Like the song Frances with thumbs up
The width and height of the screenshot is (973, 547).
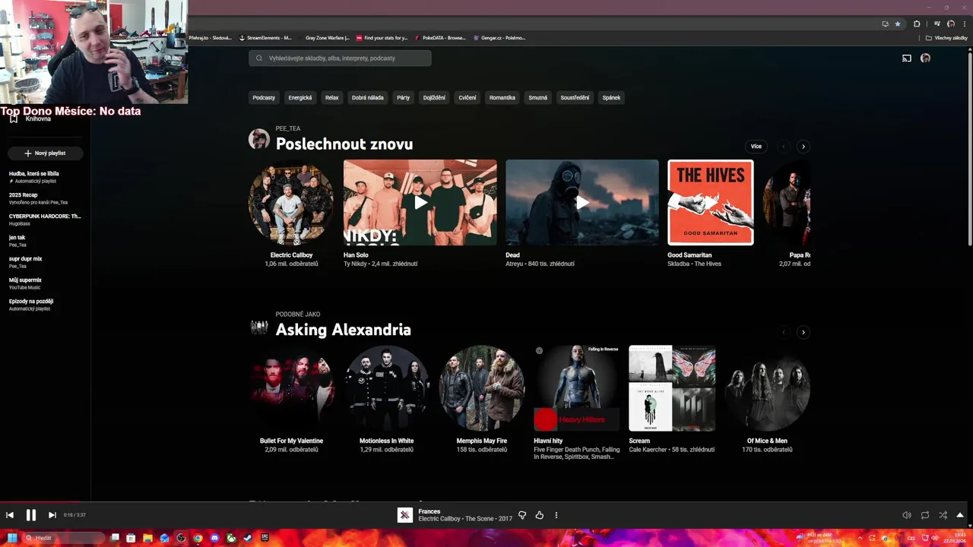point(540,515)
